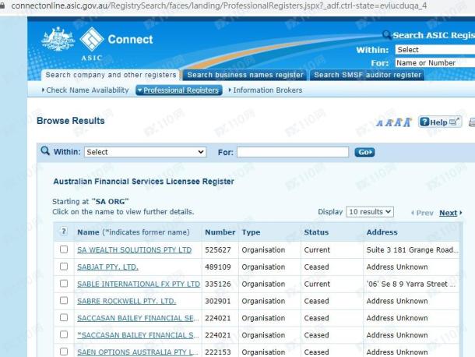Click the largest A text-size icon

407,122
